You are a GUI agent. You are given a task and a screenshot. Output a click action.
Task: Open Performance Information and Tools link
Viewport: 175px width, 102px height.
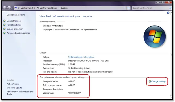tap(20, 93)
